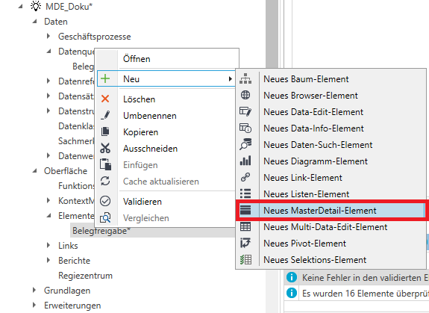The image size is (429, 313).
Task: Click the scissors Ausschneiden icon
Action: click(105, 148)
